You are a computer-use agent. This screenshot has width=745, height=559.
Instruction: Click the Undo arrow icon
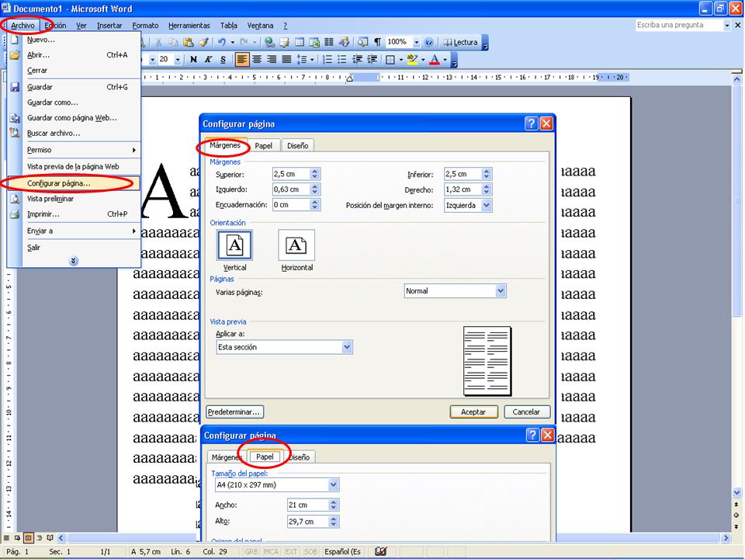221,42
